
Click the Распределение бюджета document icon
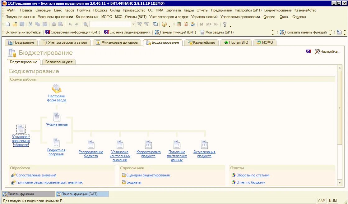[91, 144]
